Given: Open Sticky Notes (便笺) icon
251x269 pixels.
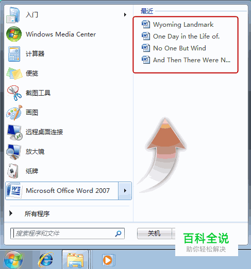Looking at the screenshot, I should click(x=14, y=74).
